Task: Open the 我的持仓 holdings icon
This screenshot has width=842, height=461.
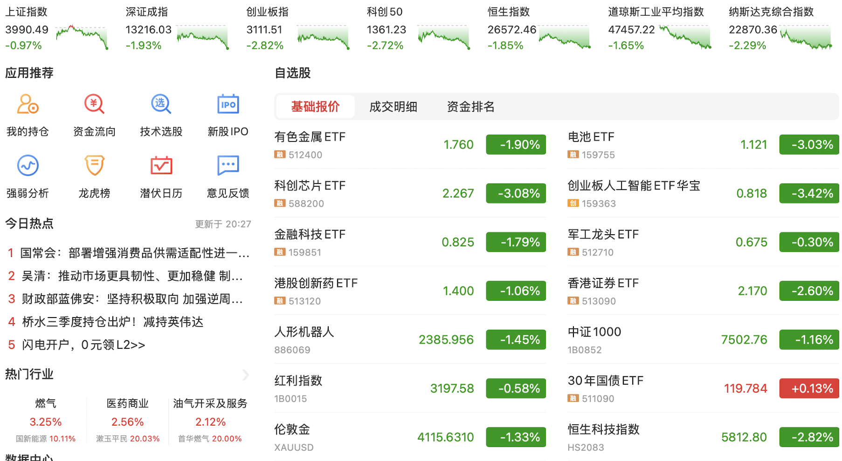Action: (28, 104)
